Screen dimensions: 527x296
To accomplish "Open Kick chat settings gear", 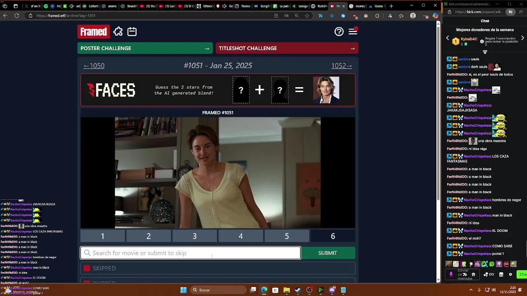I will pos(511,274).
